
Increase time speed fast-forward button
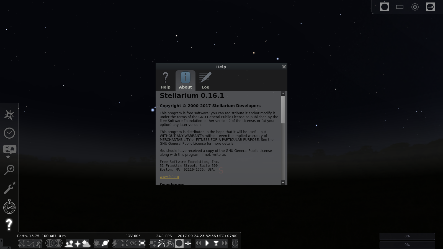(225, 243)
